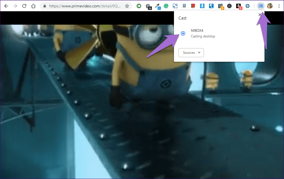
Task: View site info via the lock icon
Action: (x=45, y=6)
